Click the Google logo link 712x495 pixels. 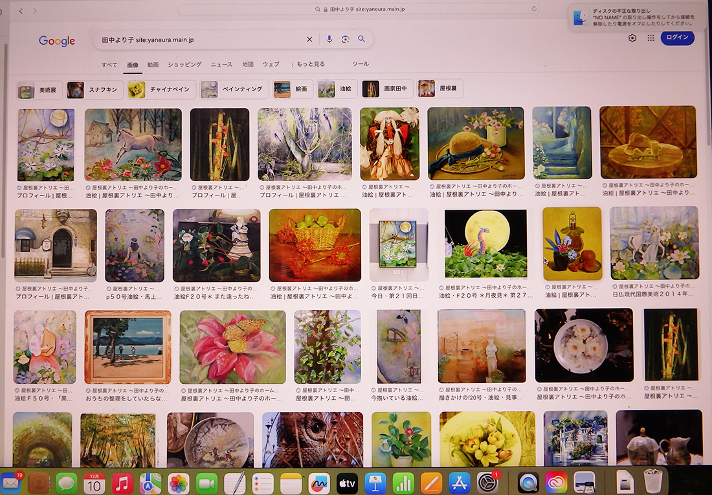click(x=57, y=41)
